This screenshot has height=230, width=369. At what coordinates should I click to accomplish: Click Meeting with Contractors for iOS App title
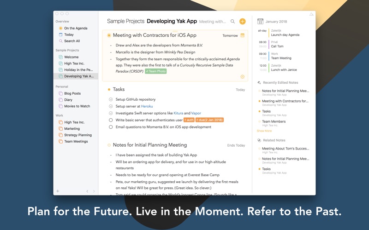(x=155, y=35)
